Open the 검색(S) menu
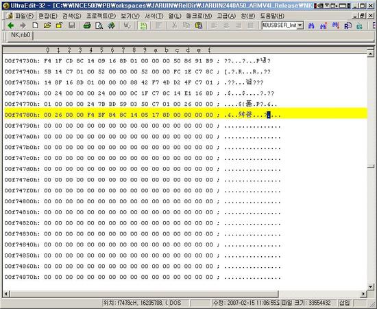 coord(72,16)
